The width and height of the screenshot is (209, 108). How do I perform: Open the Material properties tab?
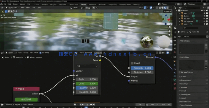click(175, 84)
